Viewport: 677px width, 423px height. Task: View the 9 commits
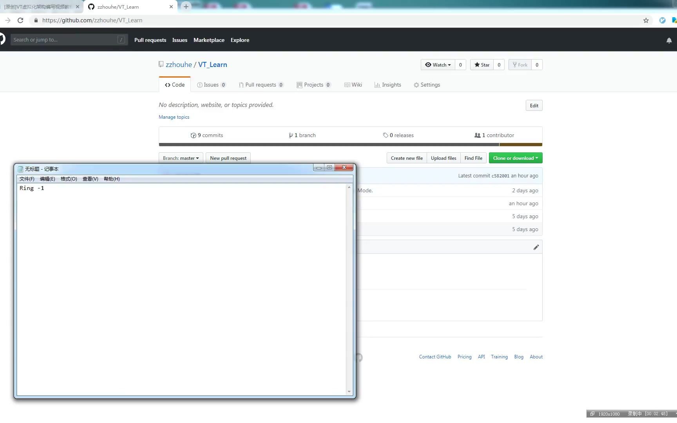coord(206,135)
